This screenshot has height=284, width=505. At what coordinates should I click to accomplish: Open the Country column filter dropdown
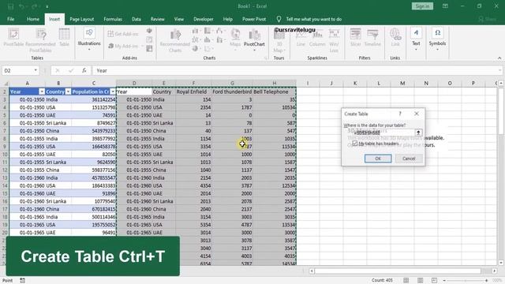point(68,92)
